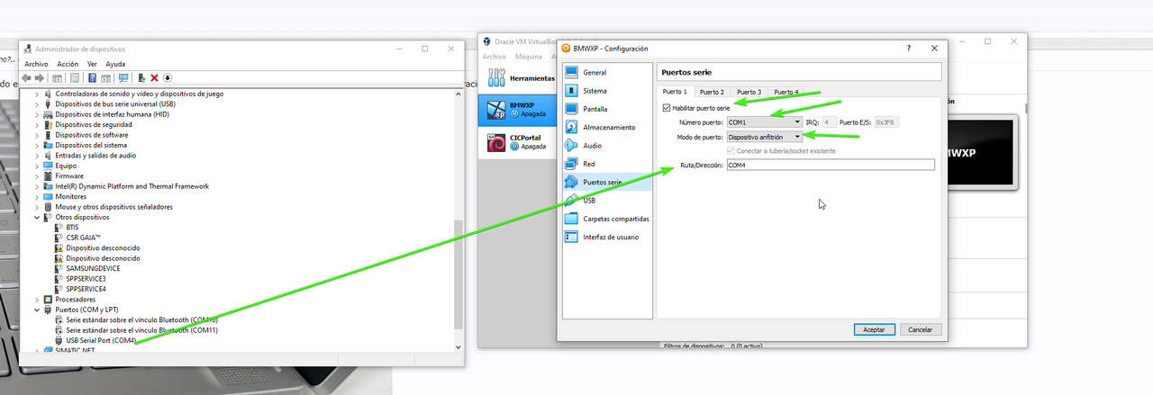Open Carpetas compartidas settings category

point(606,219)
